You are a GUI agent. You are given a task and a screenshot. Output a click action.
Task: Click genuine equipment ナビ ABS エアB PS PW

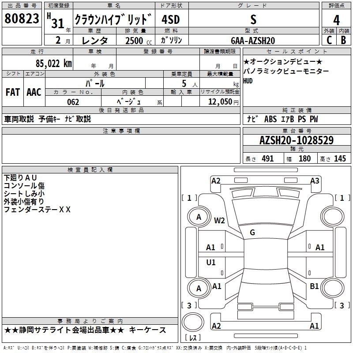pos(282,119)
